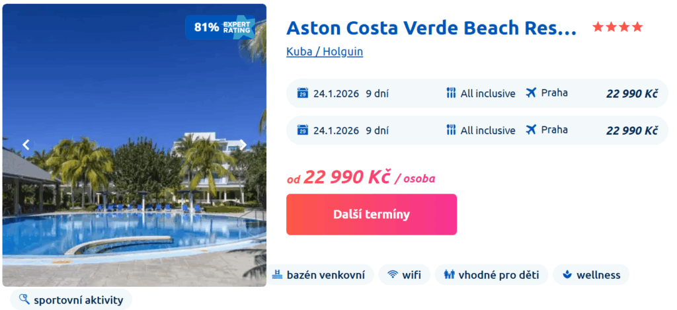
Task: Show the next hotel photo
Action: point(243,145)
